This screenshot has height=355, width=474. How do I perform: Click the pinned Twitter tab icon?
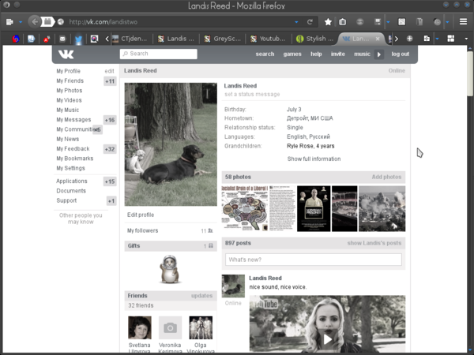[x=78, y=39]
